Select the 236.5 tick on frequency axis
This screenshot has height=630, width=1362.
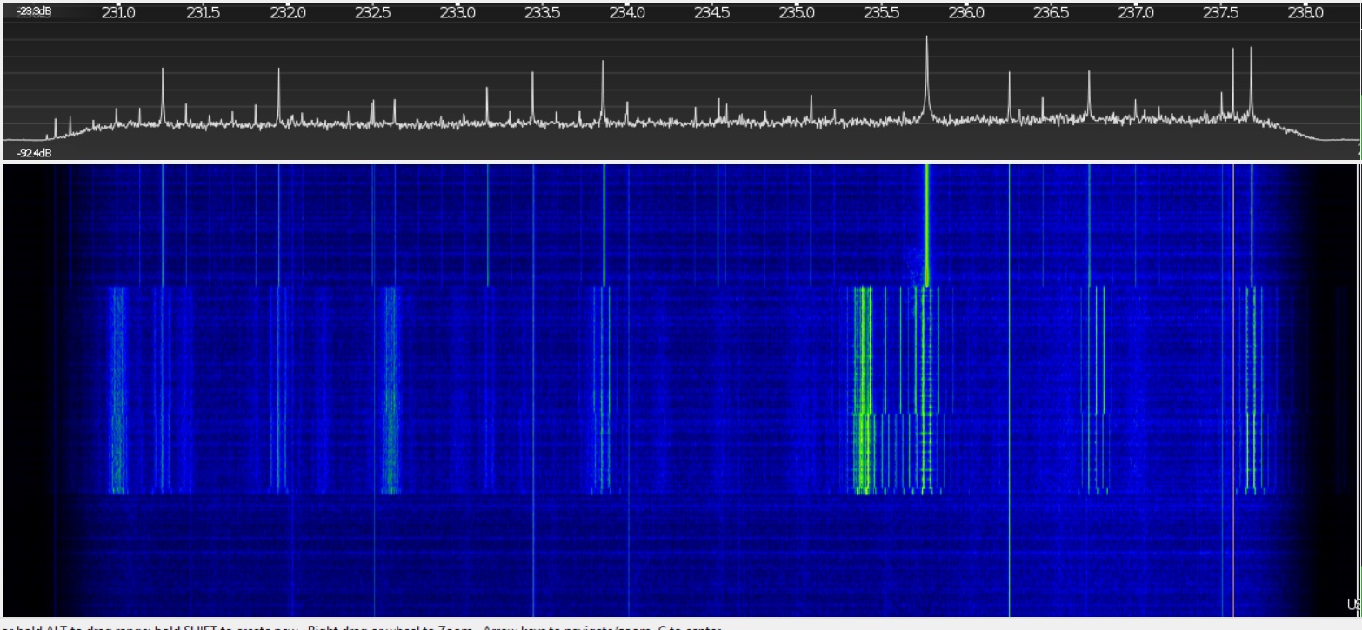point(1051,12)
